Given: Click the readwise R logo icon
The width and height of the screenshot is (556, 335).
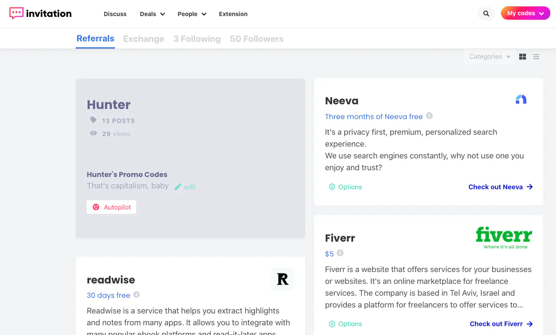Looking at the screenshot, I should pyautogui.click(x=282, y=279).
